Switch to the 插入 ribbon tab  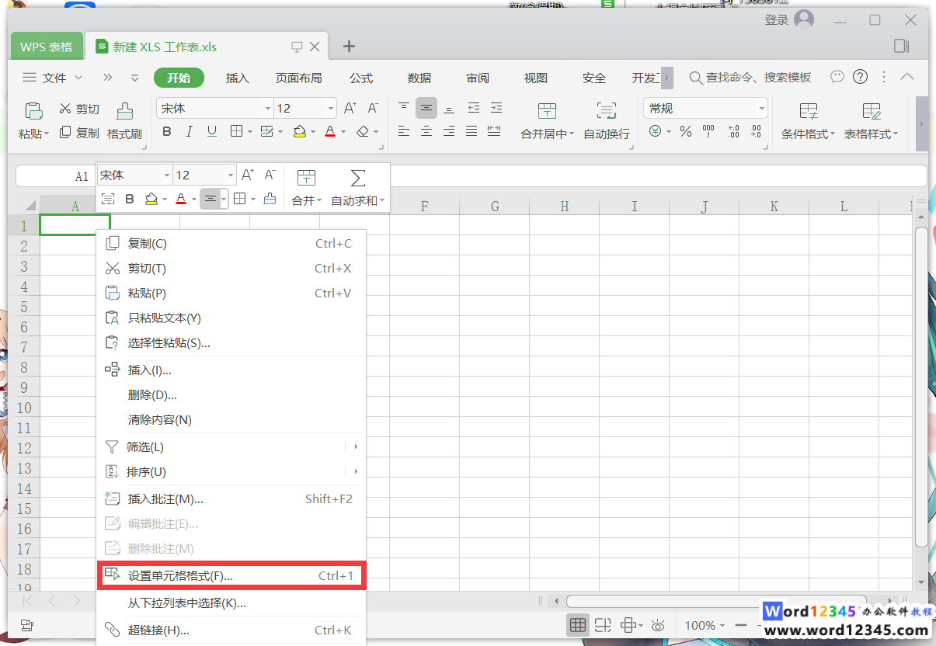pos(237,78)
